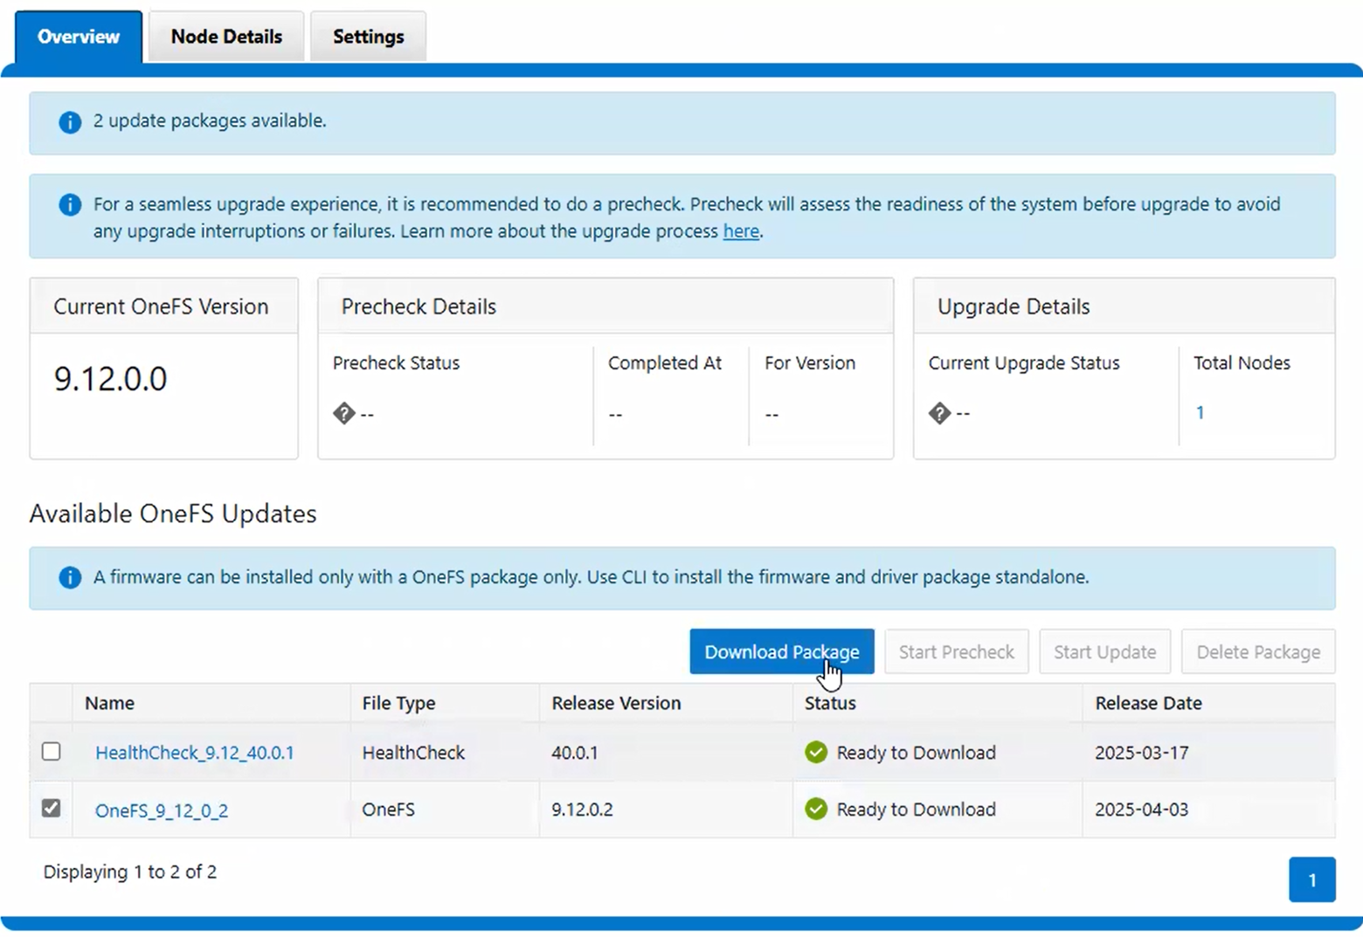The height and width of the screenshot is (937, 1363).
Task: Click green checkmark status icon for HealthCheck row
Action: point(816,752)
